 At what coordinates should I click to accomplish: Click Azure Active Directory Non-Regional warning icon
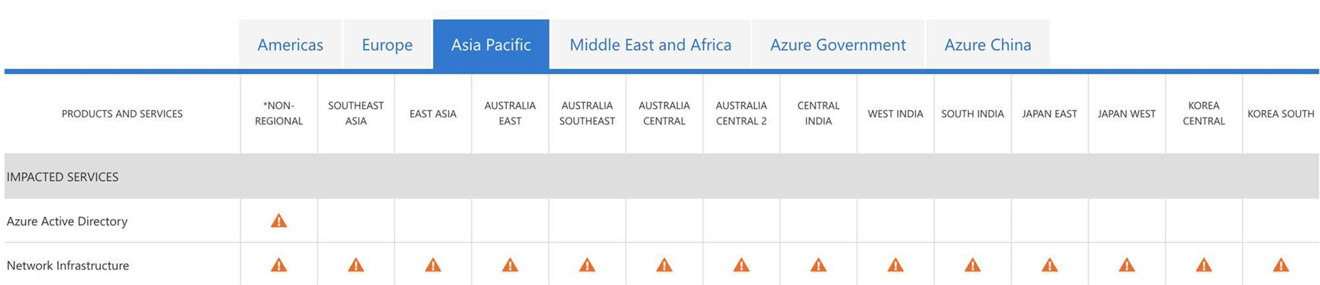[279, 221]
